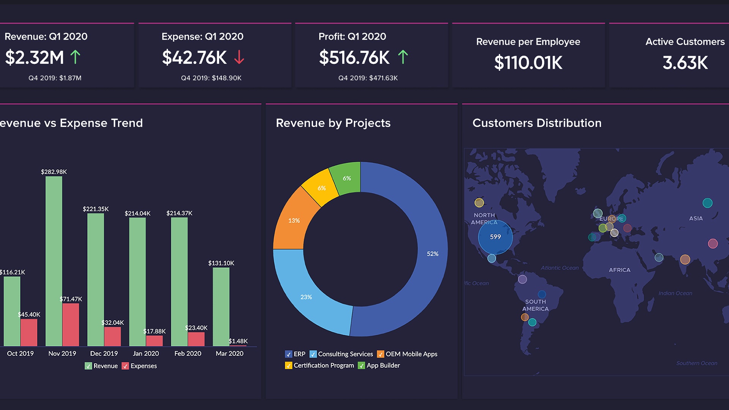Click the Feb 2020 revenue bar $214.37K

pyautogui.click(x=179, y=282)
